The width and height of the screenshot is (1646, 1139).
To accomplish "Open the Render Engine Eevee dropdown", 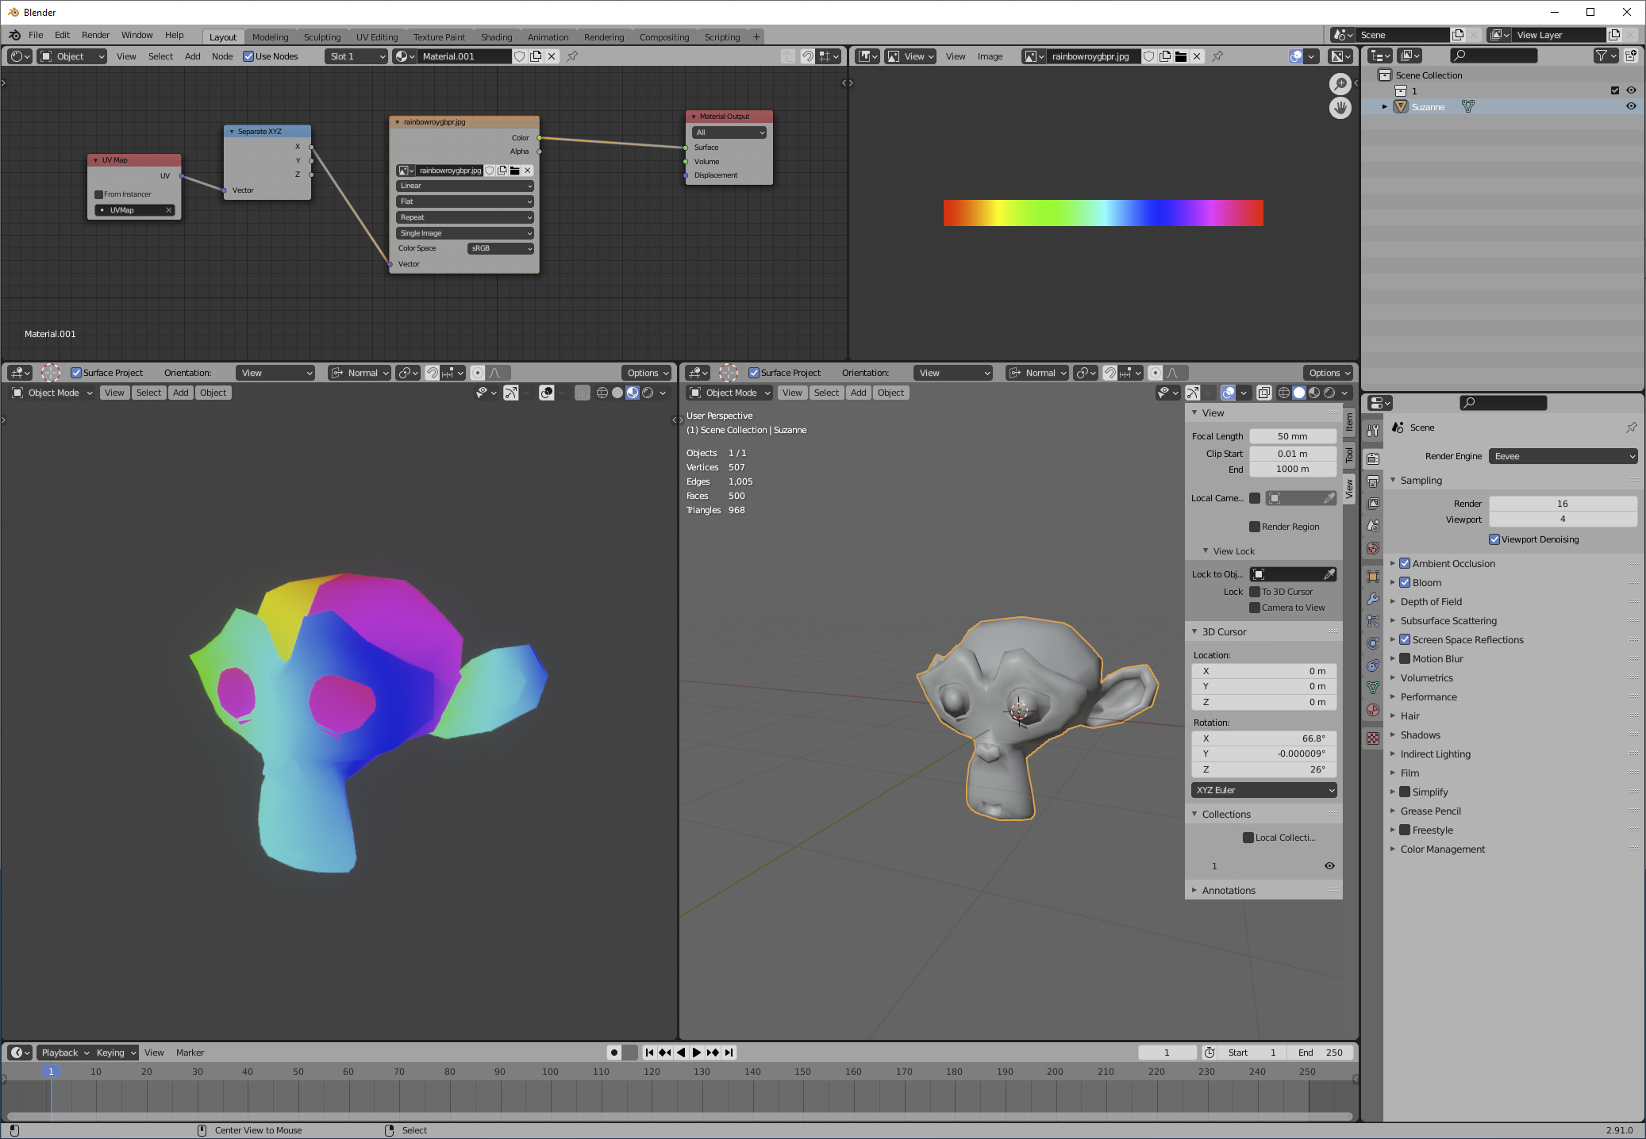I will tap(1563, 456).
